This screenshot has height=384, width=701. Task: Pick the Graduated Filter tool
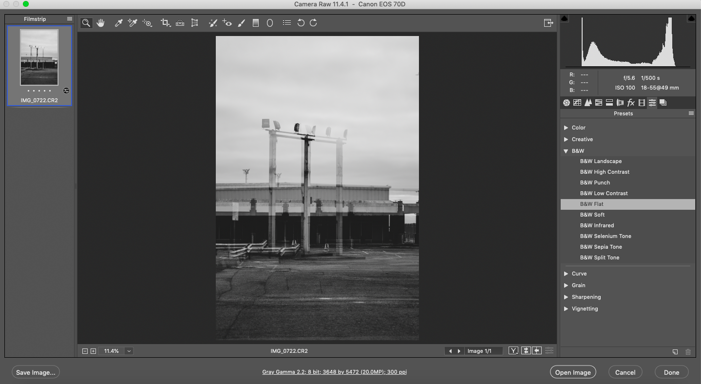pos(255,23)
